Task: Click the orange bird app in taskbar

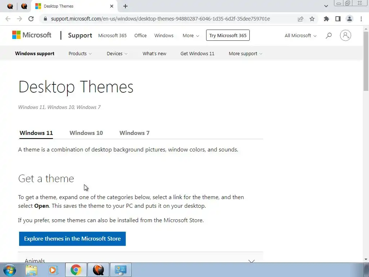Action: [98, 270]
